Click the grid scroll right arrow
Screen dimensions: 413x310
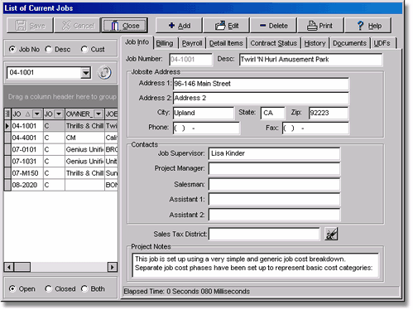(x=113, y=267)
